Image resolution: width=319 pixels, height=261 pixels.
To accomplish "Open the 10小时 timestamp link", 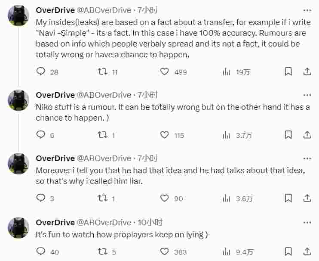I will pos(150,223).
